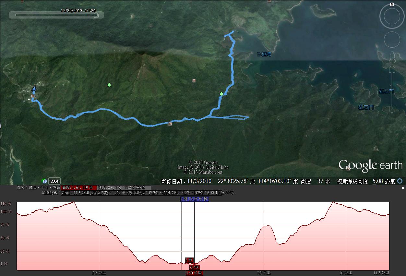Click the zoom in button above zoom slider

pos(392,69)
